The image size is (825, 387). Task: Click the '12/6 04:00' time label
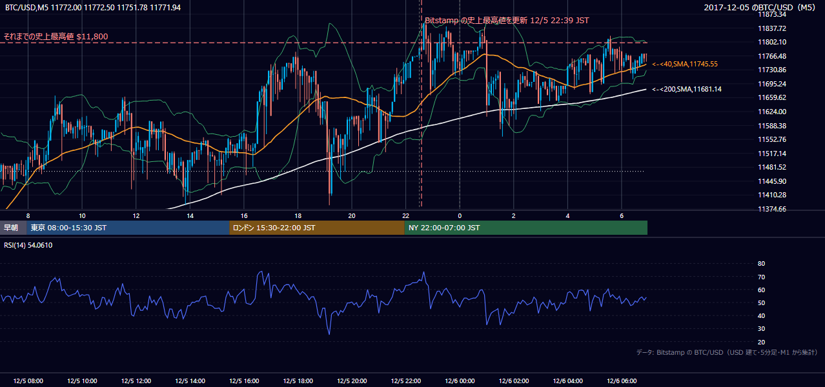pos(568,381)
